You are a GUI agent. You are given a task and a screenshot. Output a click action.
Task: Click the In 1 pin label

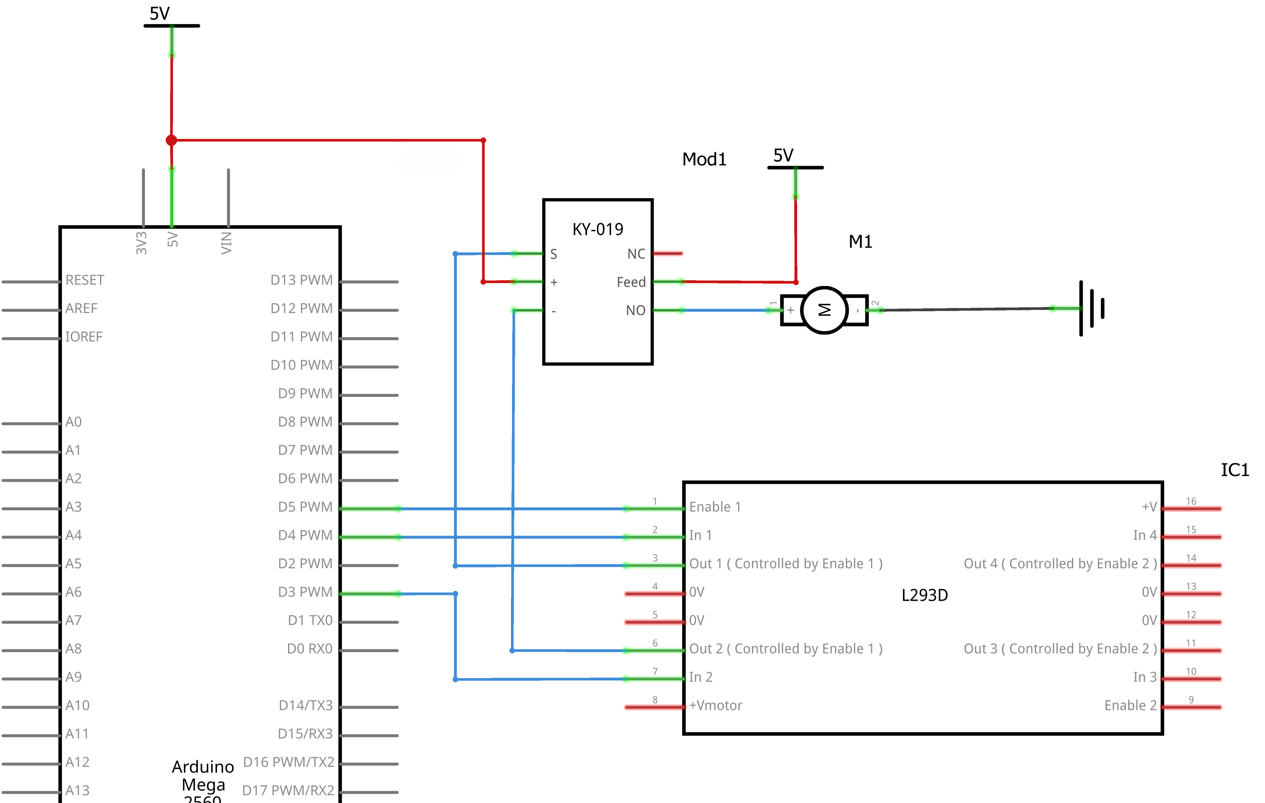pos(700,535)
